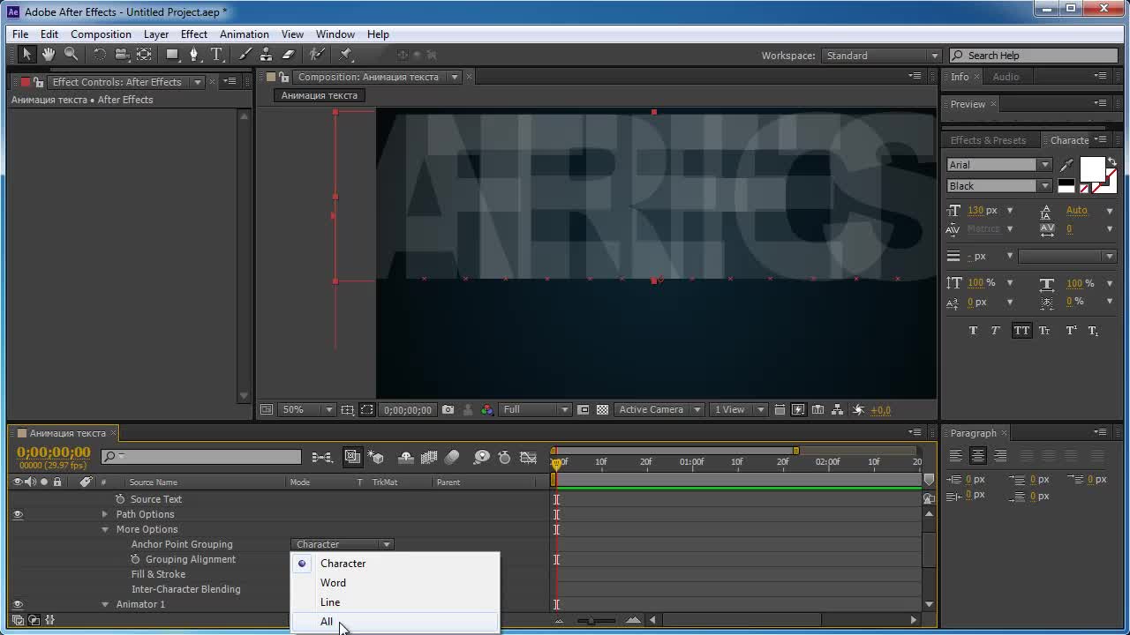Open the Composition menu
The width and height of the screenshot is (1130, 635).
[x=101, y=34]
